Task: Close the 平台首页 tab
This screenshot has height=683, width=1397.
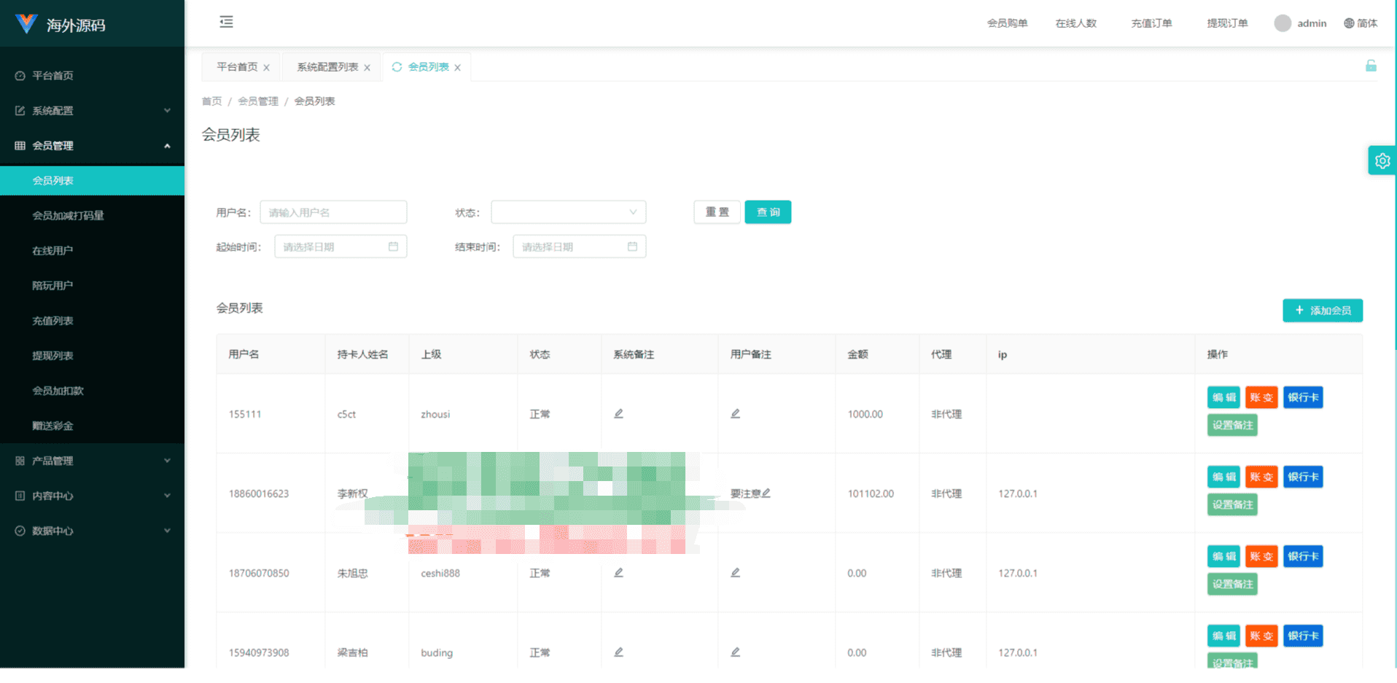Action: [x=267, y=68]
